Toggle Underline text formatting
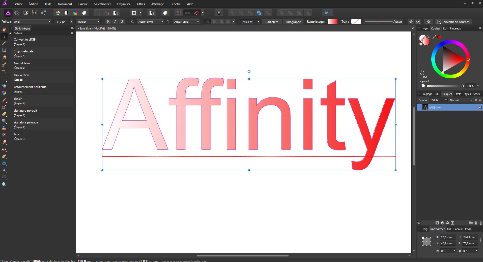The image size is (483, 262). point(122,22)
